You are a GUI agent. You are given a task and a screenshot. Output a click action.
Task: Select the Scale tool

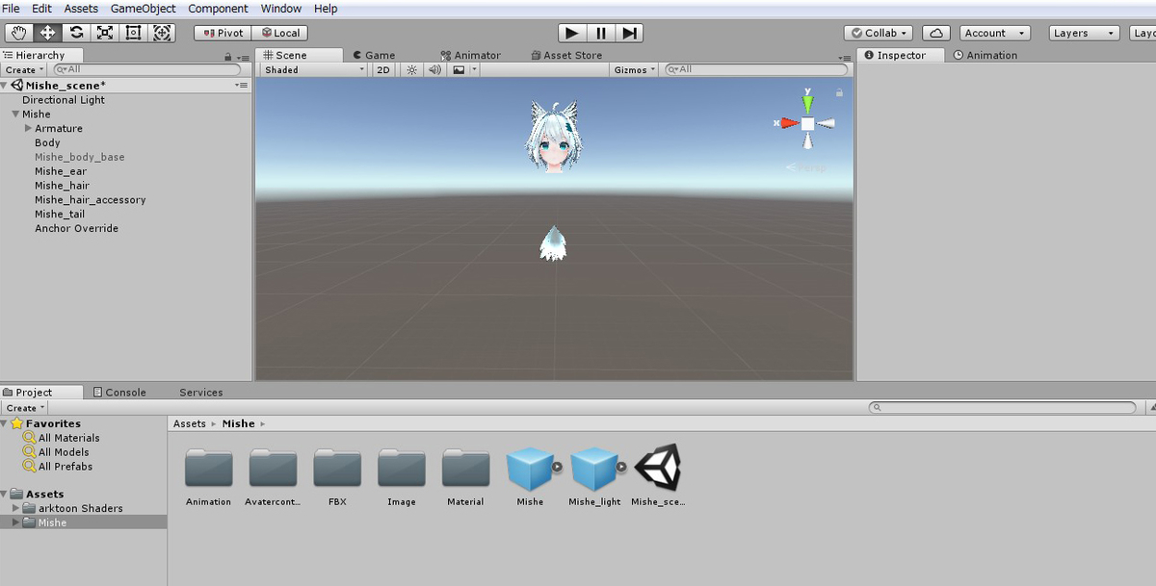coord(105,33)
